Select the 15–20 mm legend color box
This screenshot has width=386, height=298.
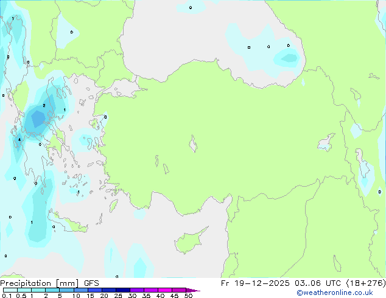[95, 290]
